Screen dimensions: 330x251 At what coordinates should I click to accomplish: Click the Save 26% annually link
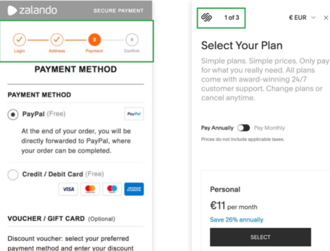pyautogui.click(x=236, y=220)
